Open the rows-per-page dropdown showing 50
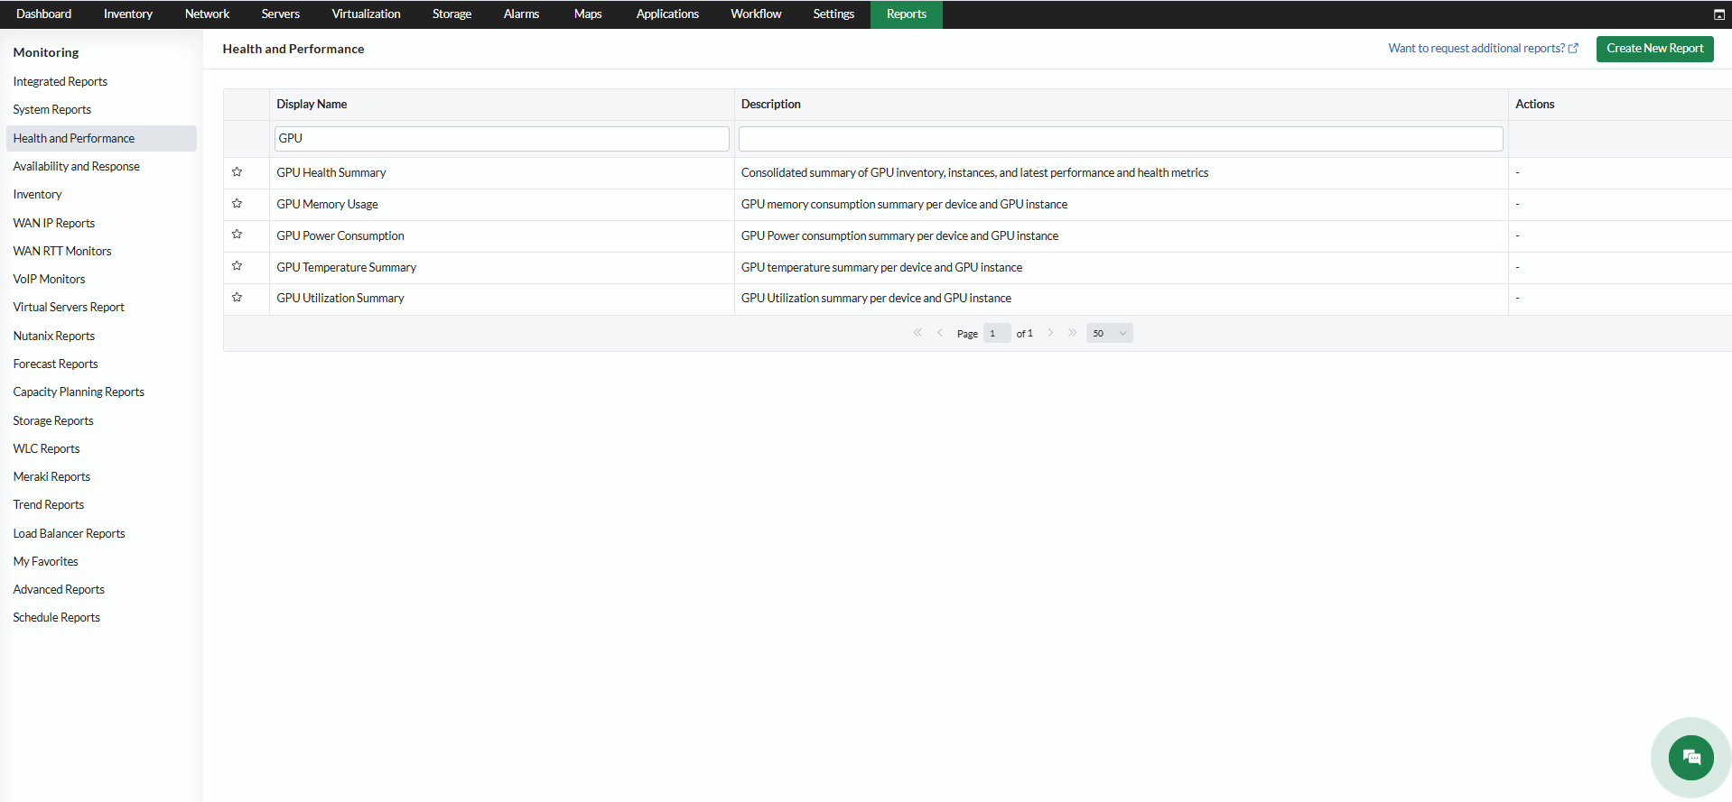 (x=1109, y=333)
